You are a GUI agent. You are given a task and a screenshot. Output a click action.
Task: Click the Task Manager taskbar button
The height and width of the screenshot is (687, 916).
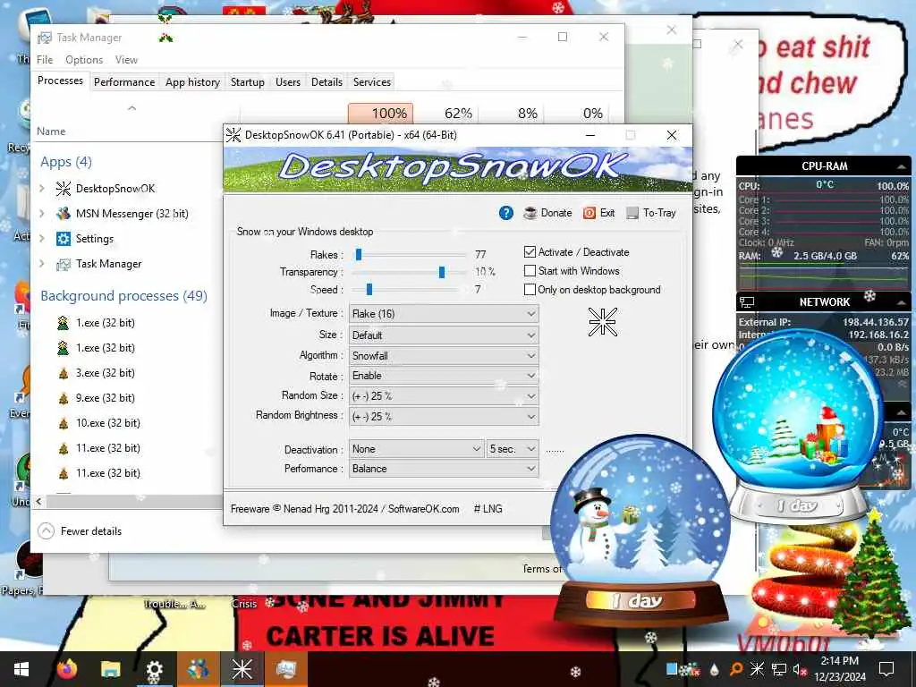click(x=285, y=669)
